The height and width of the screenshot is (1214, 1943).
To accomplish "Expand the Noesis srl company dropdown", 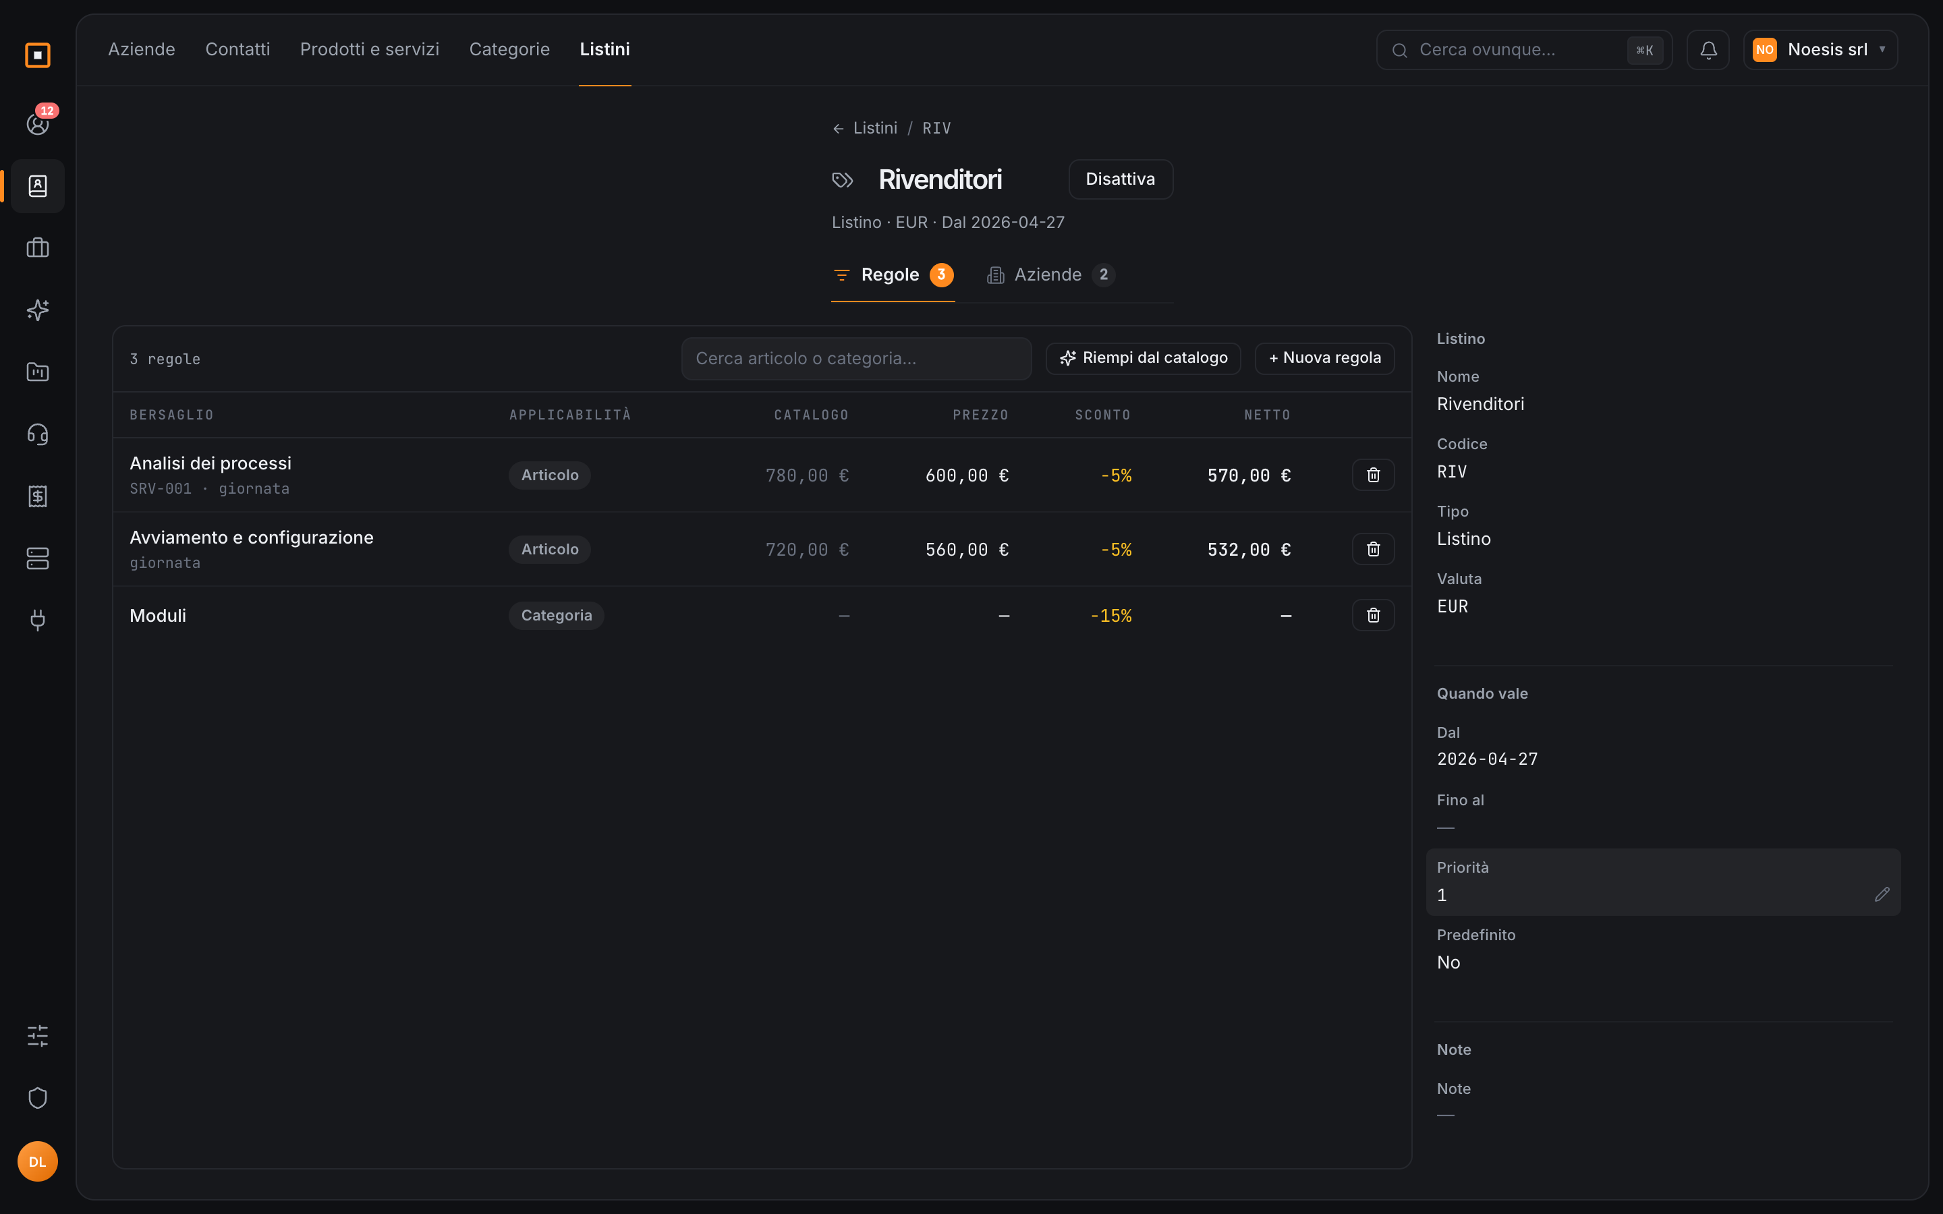I will coord(1820,50).
